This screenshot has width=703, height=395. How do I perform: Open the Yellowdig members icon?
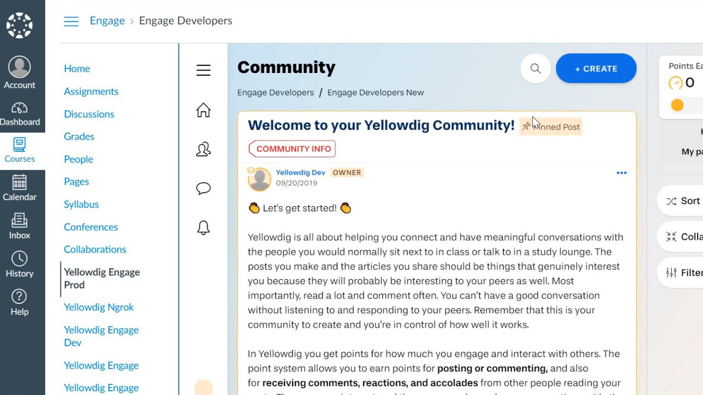pos(203,149)
